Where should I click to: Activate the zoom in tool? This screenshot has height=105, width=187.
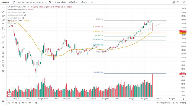3,47
